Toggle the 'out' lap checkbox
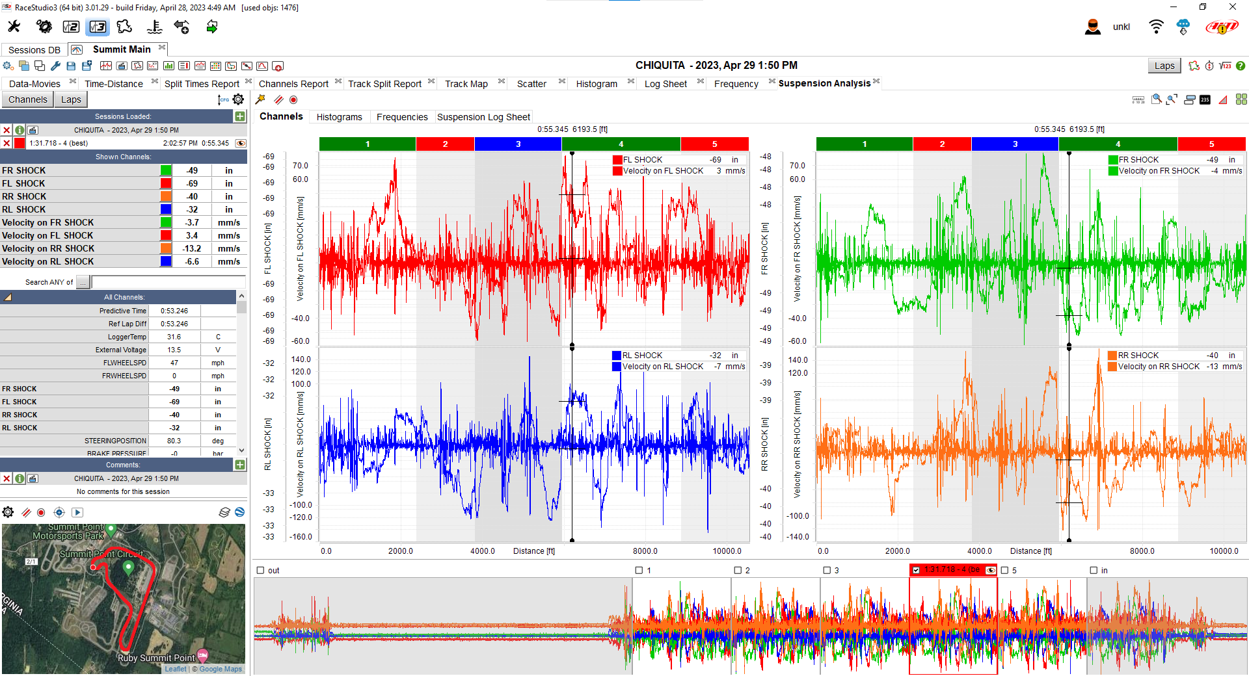The image size is (1249, 676). pyautogui.click(x=260, y=570)
